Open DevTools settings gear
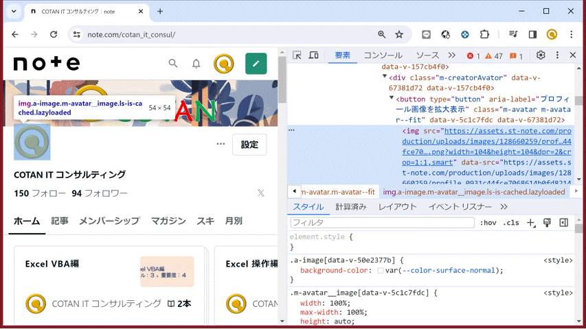Viewport: 586px width, 329px height. [541, 56]
